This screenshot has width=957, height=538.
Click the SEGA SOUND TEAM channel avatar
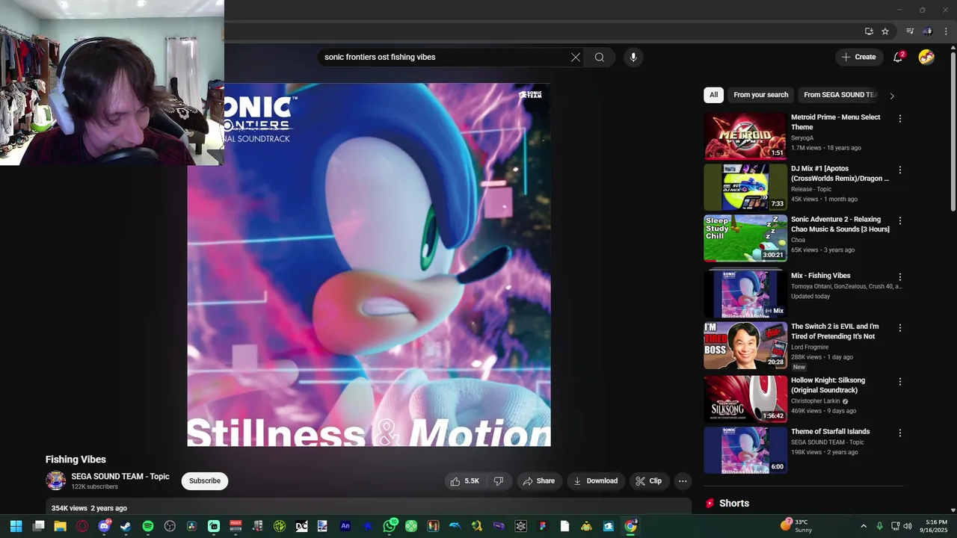pyautogui.click(x=56, y=480)
